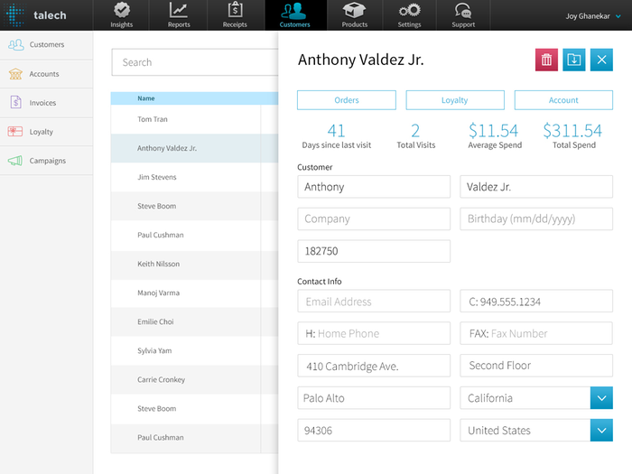Click the Email Address input field

click(374, 302)
